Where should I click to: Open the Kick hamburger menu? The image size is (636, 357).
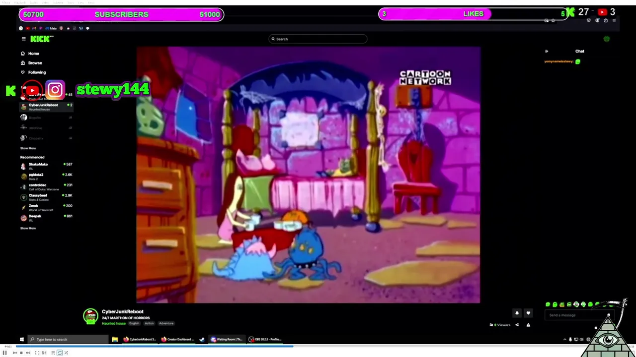point(23,39)
